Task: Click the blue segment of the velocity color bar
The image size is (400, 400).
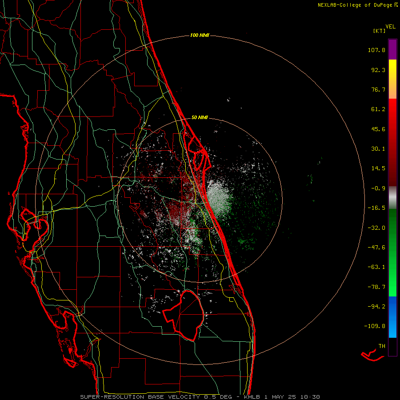Action: click(x=392, y=317)
